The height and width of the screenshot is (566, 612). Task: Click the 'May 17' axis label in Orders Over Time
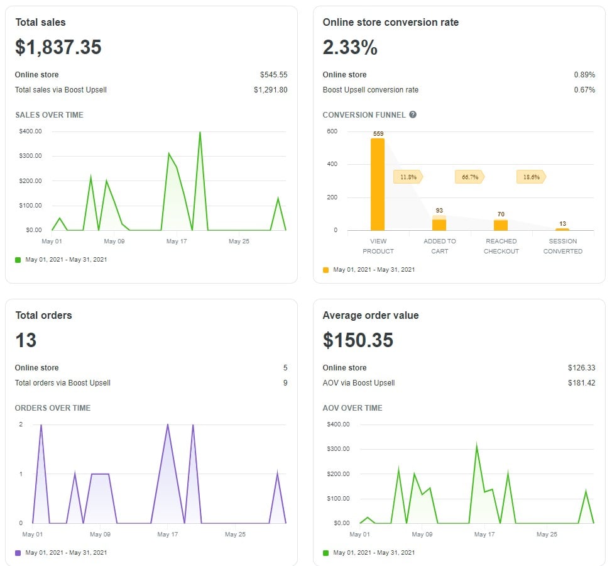click(x=167, y=535)
